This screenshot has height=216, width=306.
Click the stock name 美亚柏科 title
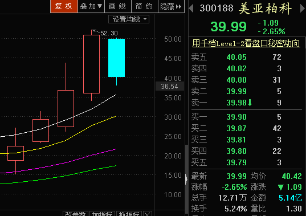tap(265, 9)
